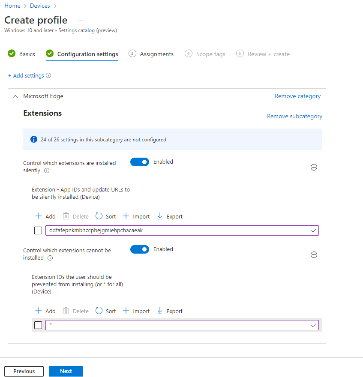This screenshot has width=363, height=377.
Task: Remove the silently installed extensions setting
Action: [314, 168]
